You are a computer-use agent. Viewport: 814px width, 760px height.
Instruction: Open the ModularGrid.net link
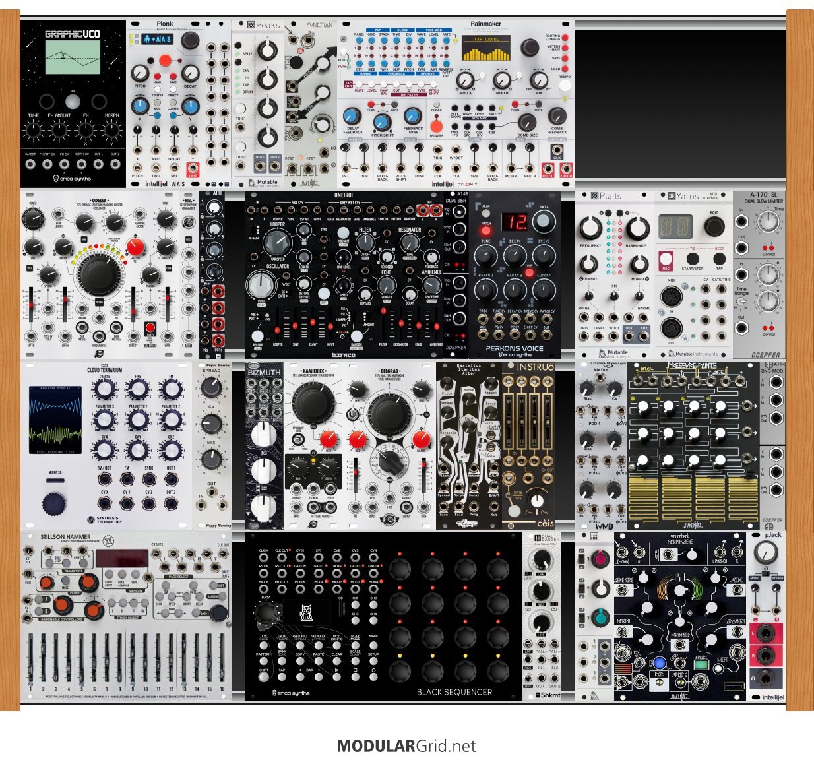(406, 746)
